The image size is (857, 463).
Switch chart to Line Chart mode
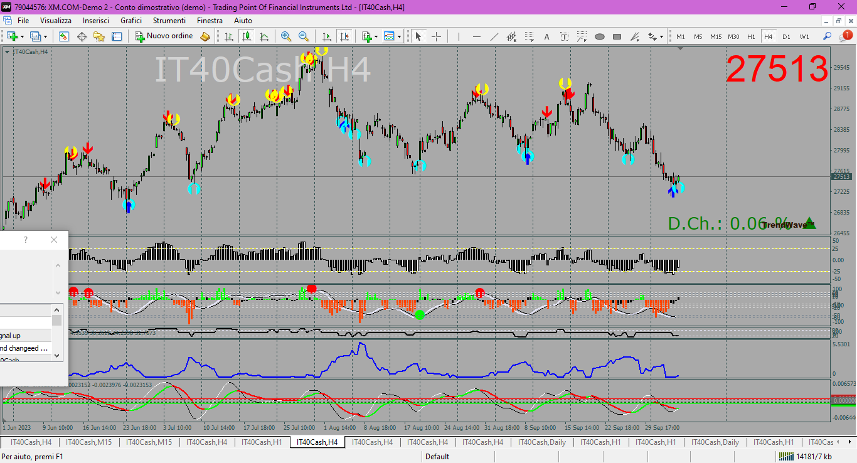point(264,36)
